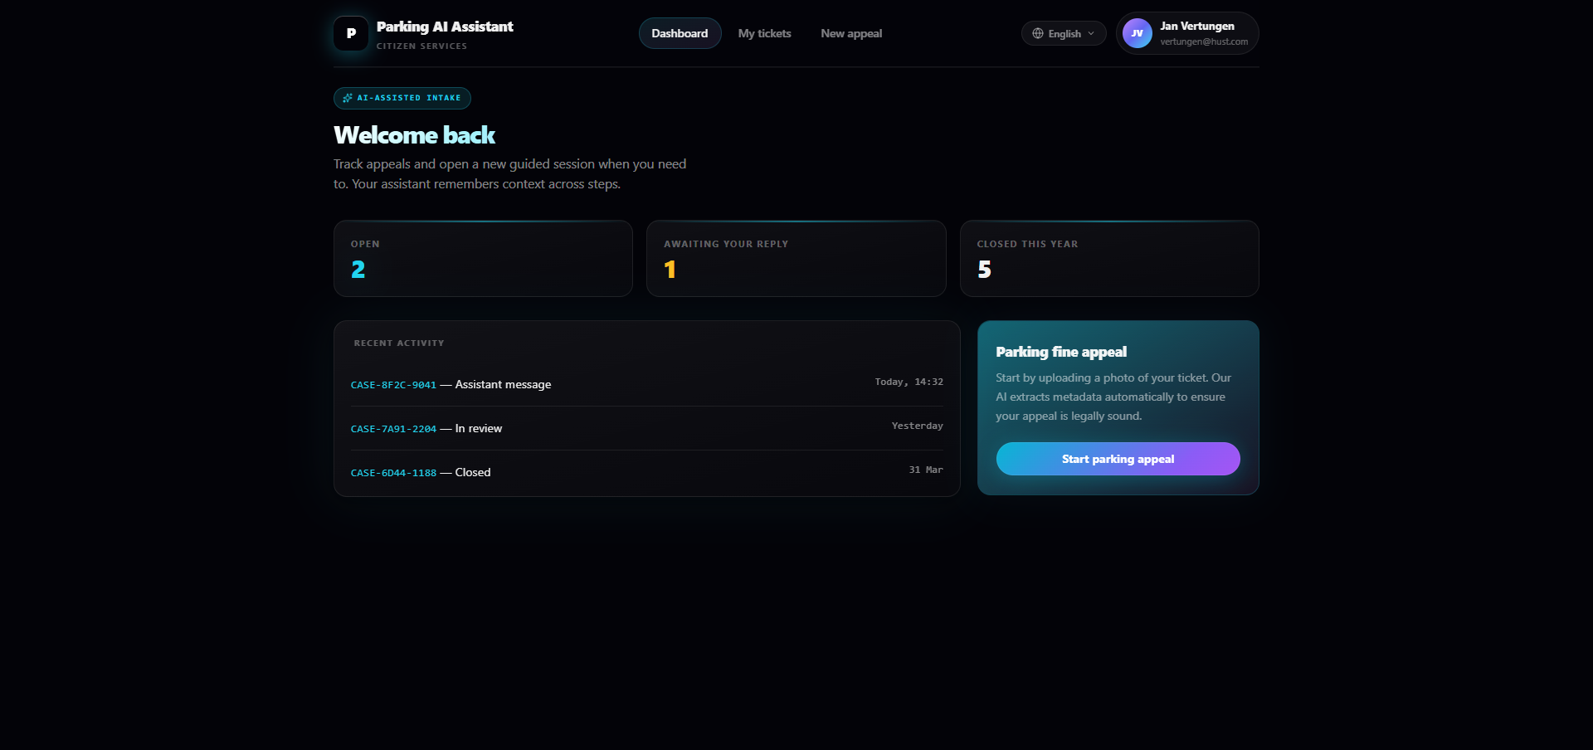The width and height of the screenshot is (1593, 750).
Task: Open case CASE-6D44-1188 link
Action: [x=393, y=473]
